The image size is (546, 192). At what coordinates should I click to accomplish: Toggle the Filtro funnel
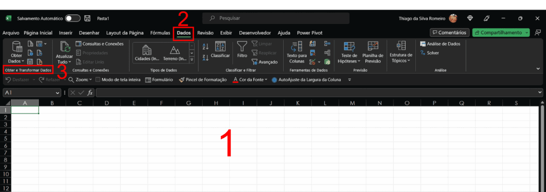point(242,50)
